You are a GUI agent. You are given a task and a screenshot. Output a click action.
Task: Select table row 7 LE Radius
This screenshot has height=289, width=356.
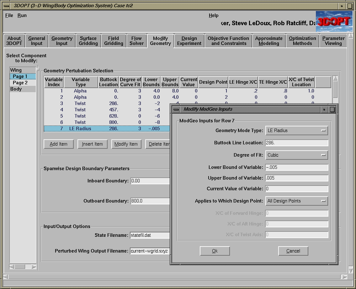[x=107, y=129]
